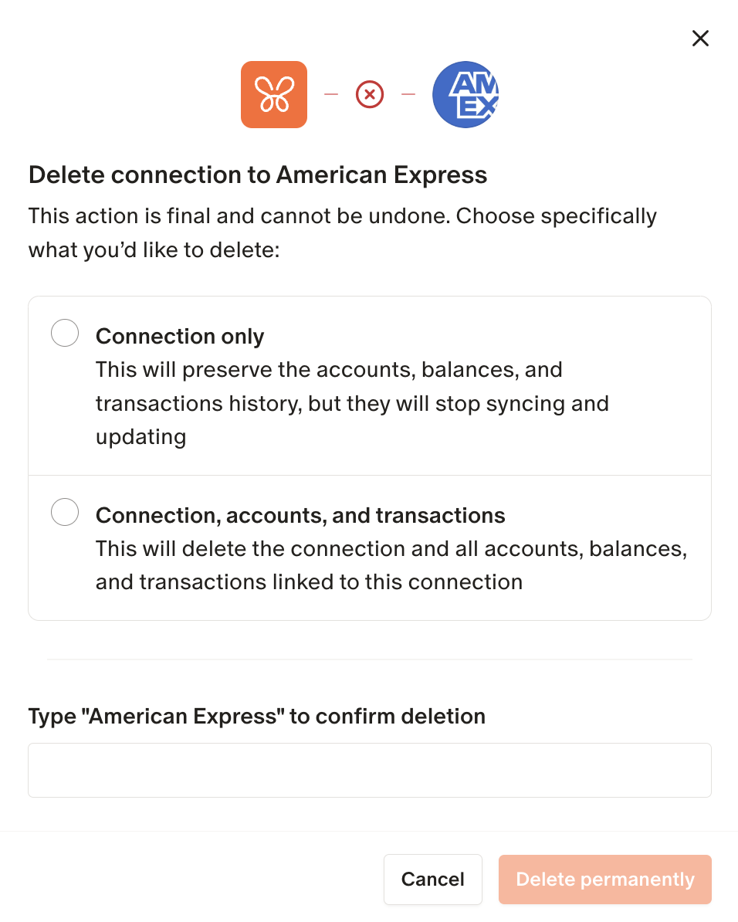738x922 pixels.
Task: Click the "Connection, accounts, and transactions" title
Action: tap(300, 515)
